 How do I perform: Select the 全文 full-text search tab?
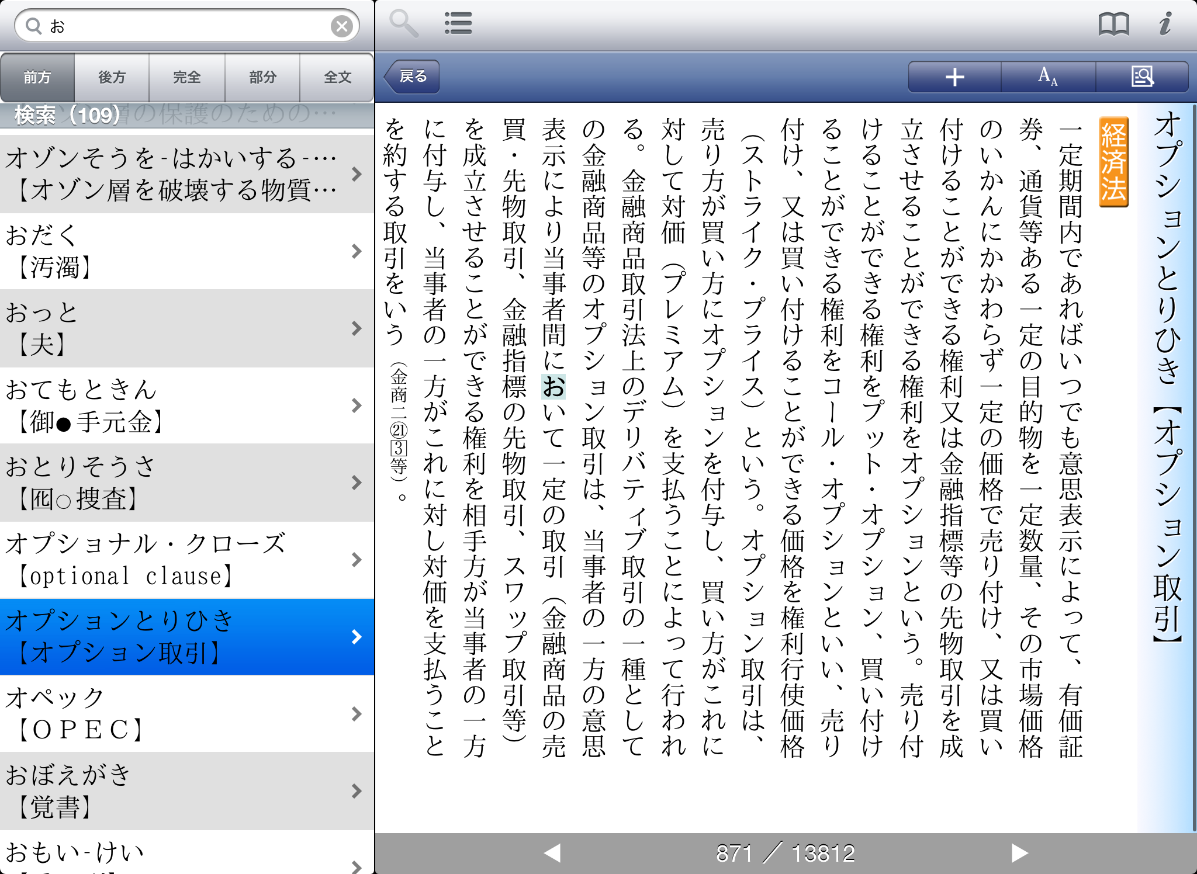[x=337, y=77]
